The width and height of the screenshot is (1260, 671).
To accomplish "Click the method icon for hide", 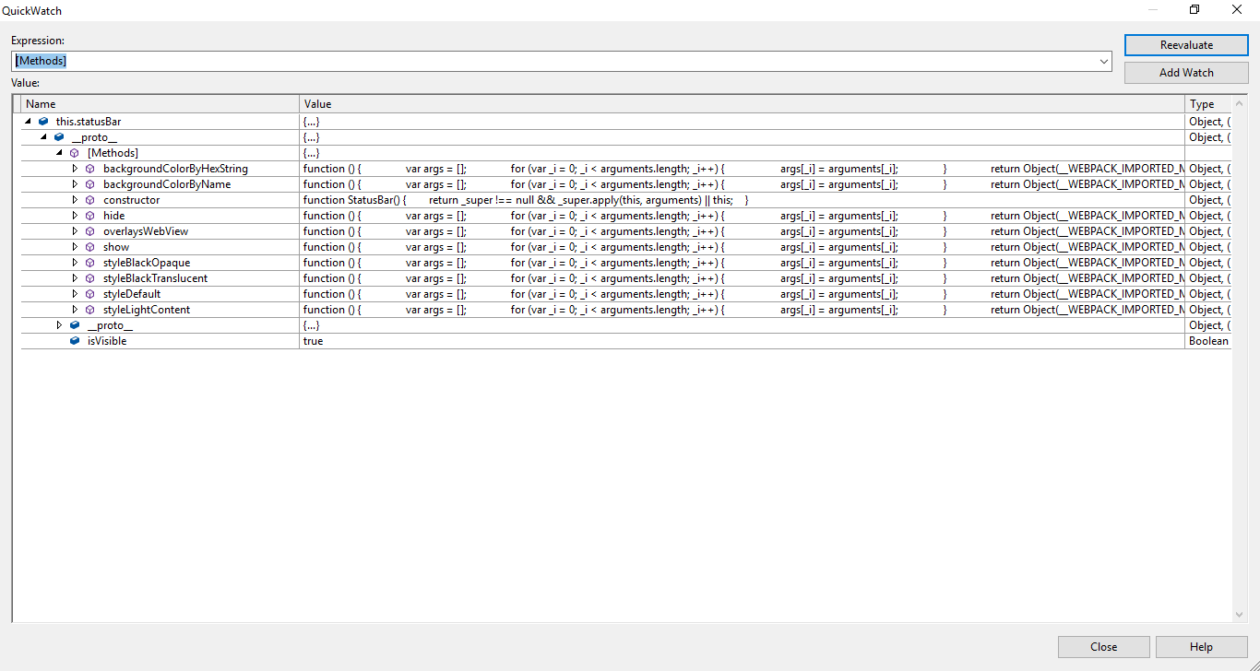I will (x=89, y=215).
